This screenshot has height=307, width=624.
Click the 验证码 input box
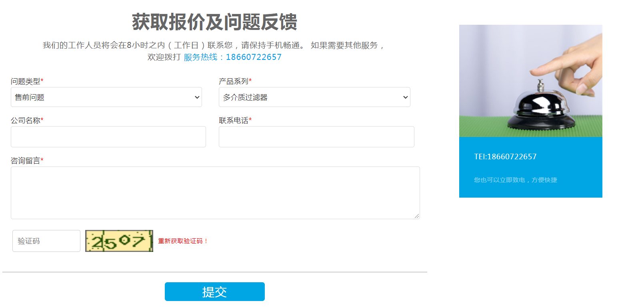click(46, 241)
